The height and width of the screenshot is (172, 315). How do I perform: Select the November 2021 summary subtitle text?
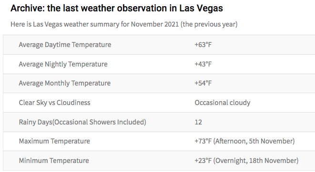124,24
